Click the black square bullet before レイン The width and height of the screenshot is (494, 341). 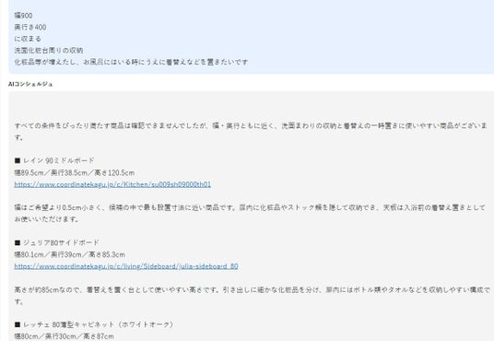pyautogui.click(x=18, y=160)
